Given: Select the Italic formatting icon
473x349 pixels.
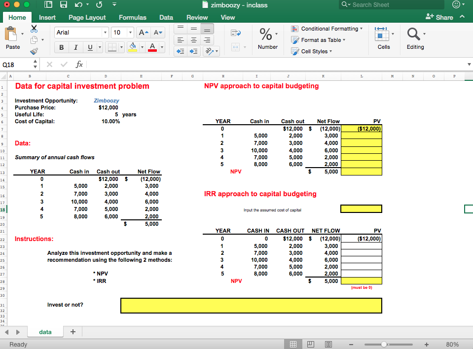Looking at the screenshot, I should point(75,47).
